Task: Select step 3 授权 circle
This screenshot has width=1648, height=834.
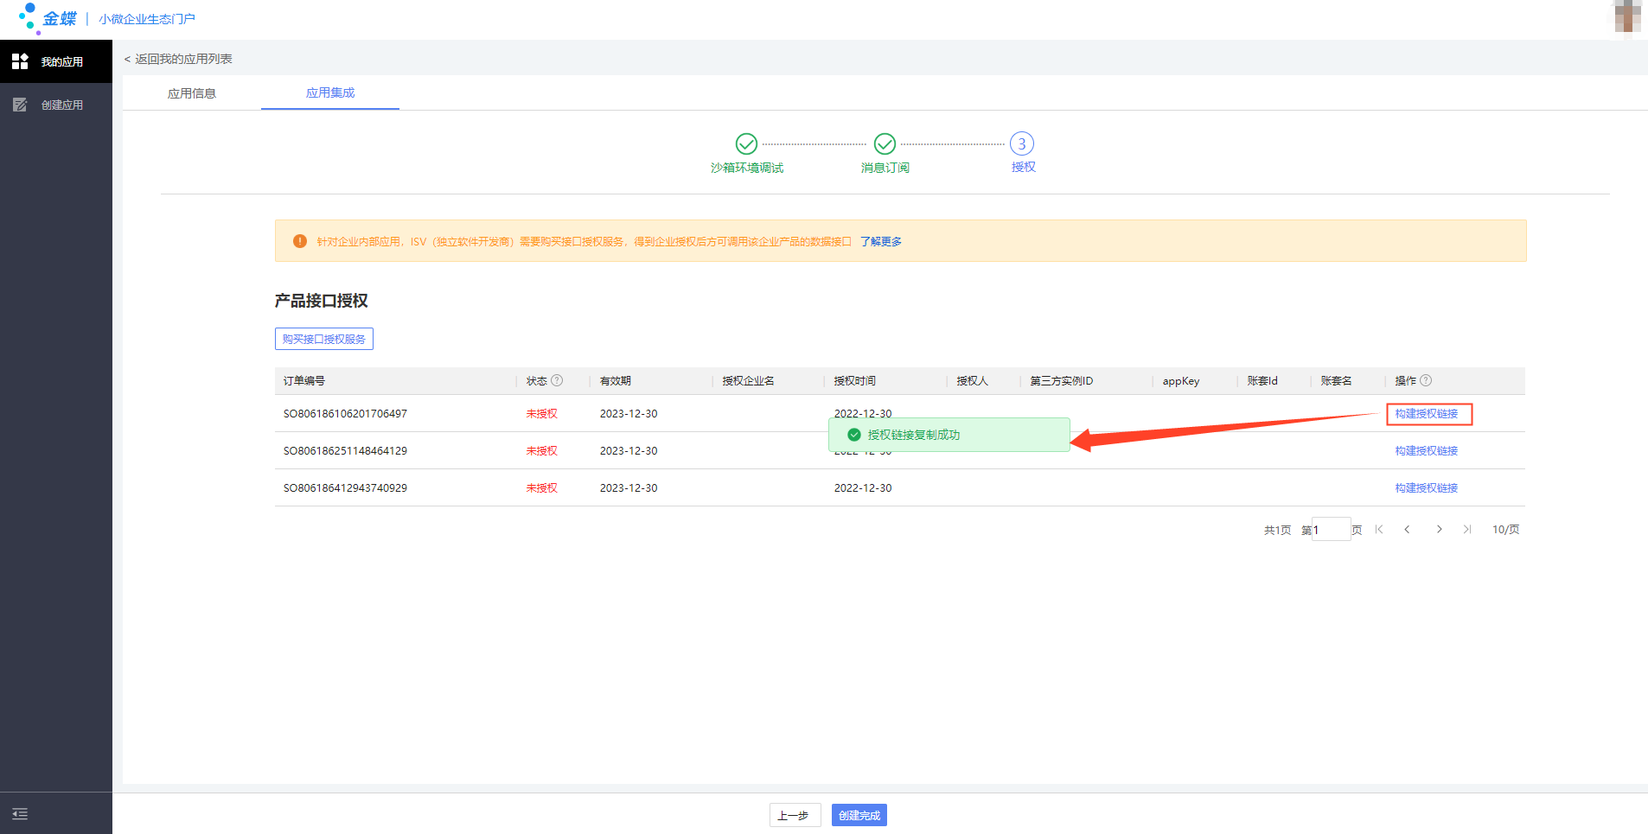Action: 1022,143
